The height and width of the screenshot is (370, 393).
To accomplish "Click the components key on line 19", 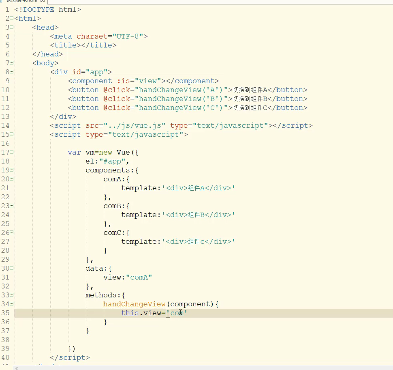I will (108, 170).
